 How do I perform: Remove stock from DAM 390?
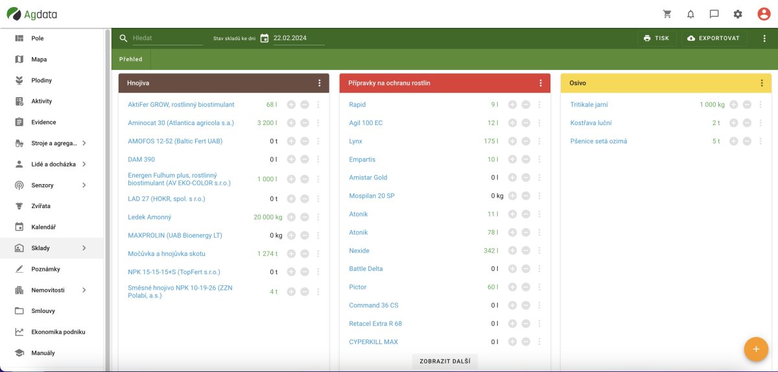click(305, 159)
